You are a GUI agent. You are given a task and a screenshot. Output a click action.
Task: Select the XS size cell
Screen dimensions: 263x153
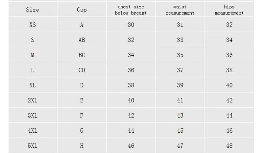33,25
